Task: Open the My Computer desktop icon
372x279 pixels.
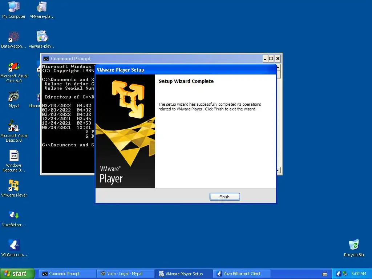Action: [14, 10]
